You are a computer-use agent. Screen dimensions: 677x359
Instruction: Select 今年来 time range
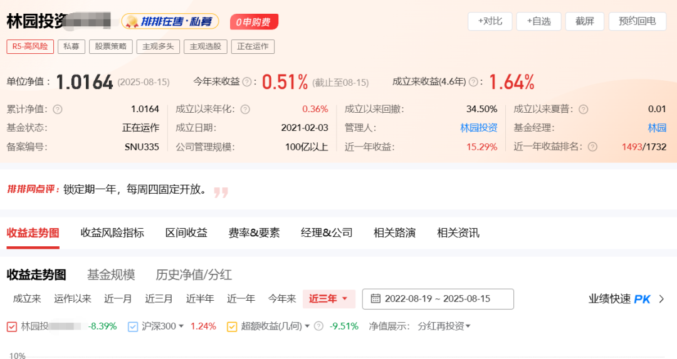(x=282, y=299)
